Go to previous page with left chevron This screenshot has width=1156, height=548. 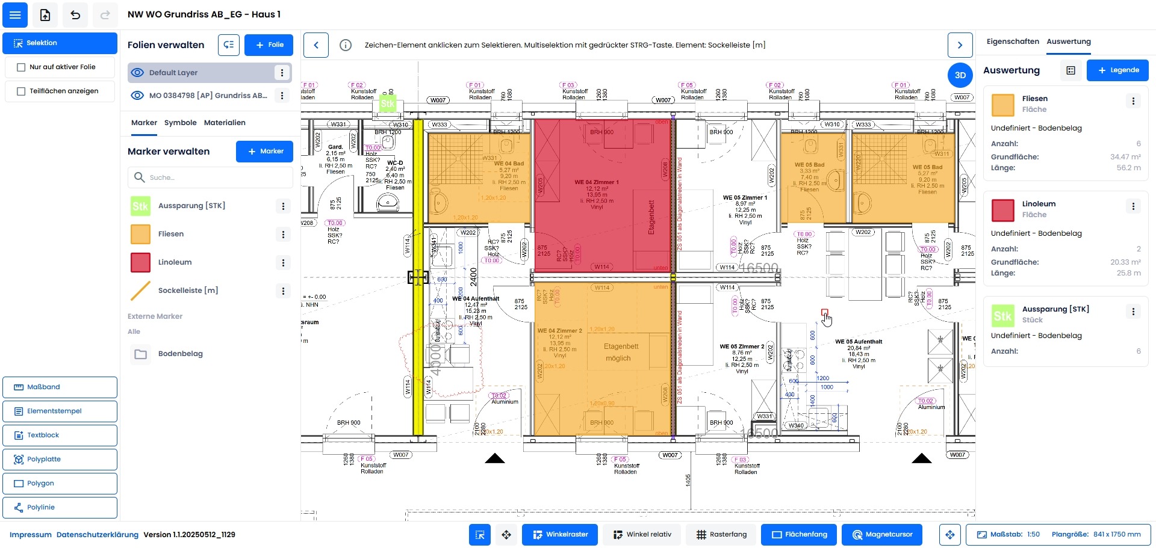click(x=316, y=45)
